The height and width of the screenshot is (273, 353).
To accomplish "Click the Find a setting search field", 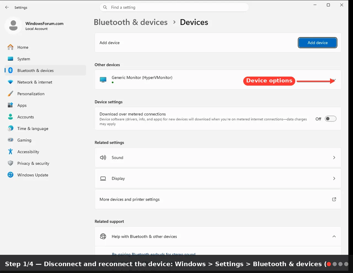I will pos(174,7).
